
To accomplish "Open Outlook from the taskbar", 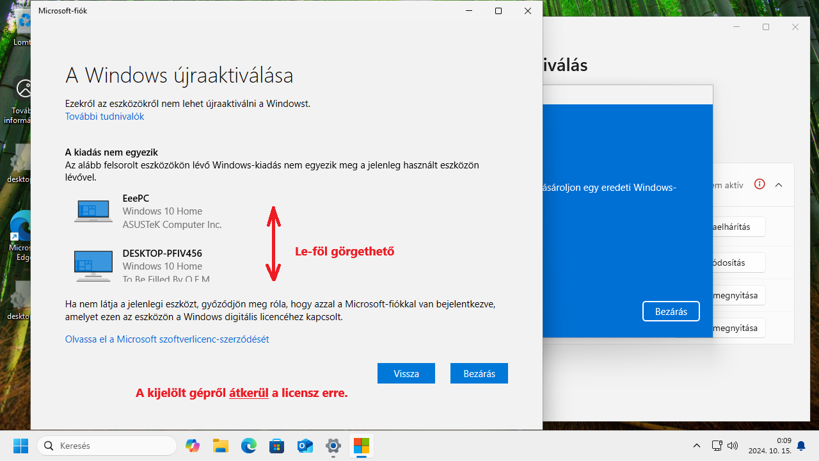I will (x=305, y=446).
